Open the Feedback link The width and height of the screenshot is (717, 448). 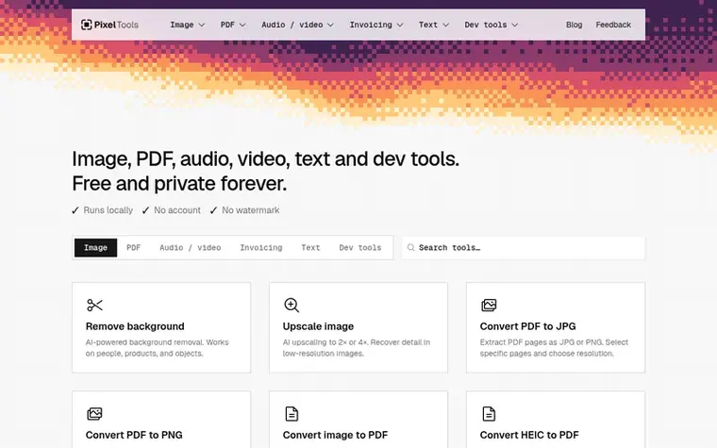613,25
